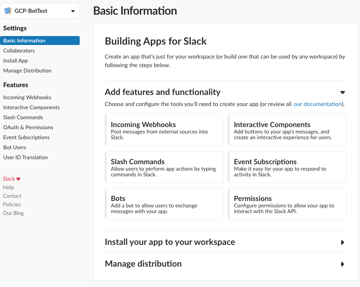Open Bot Users in sidebar
Screen dimensions: 360x287
(15, 147)
